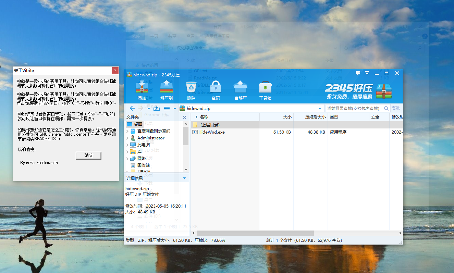Expand the hidewnd.zip address bar dropdown
This screenshot has width=454, height=273.
coord(320,108)
